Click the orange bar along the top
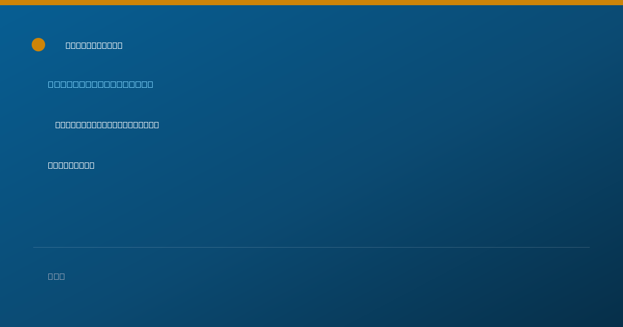The height and width of the screenshot is (327, 623). [x=311, y=3]
